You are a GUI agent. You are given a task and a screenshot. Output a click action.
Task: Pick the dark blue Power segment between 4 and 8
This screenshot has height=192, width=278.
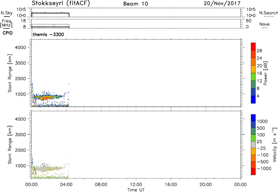[253, 92]
